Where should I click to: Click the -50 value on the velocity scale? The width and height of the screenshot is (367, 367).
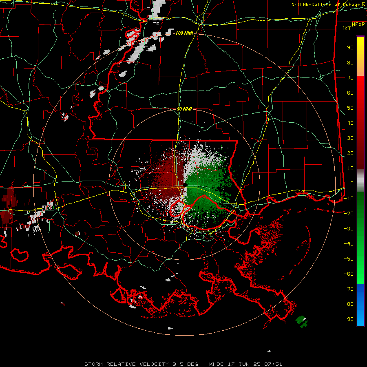[x=349, y=259]
